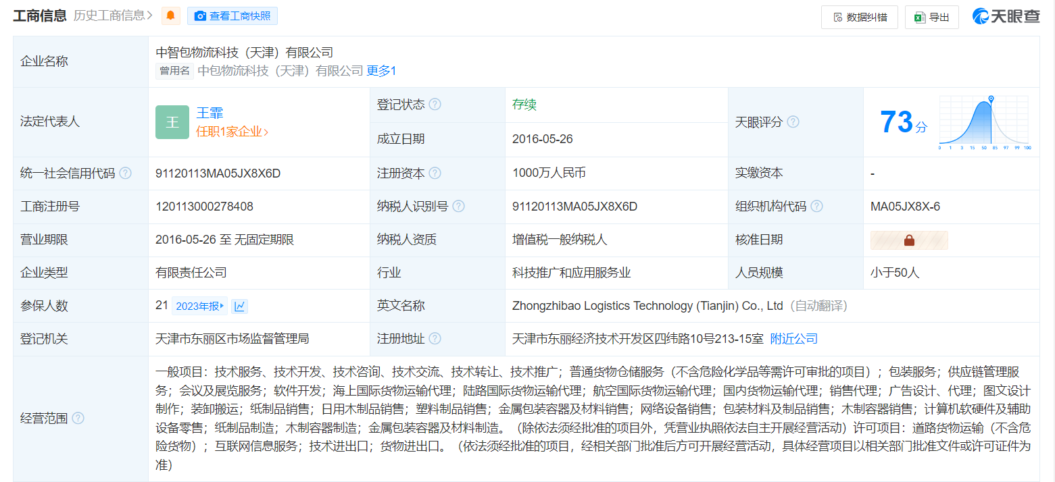This screenshot has width=1055, height=482.
Task: Click help icon beside 经营范围
Action: tap(78, 419)
